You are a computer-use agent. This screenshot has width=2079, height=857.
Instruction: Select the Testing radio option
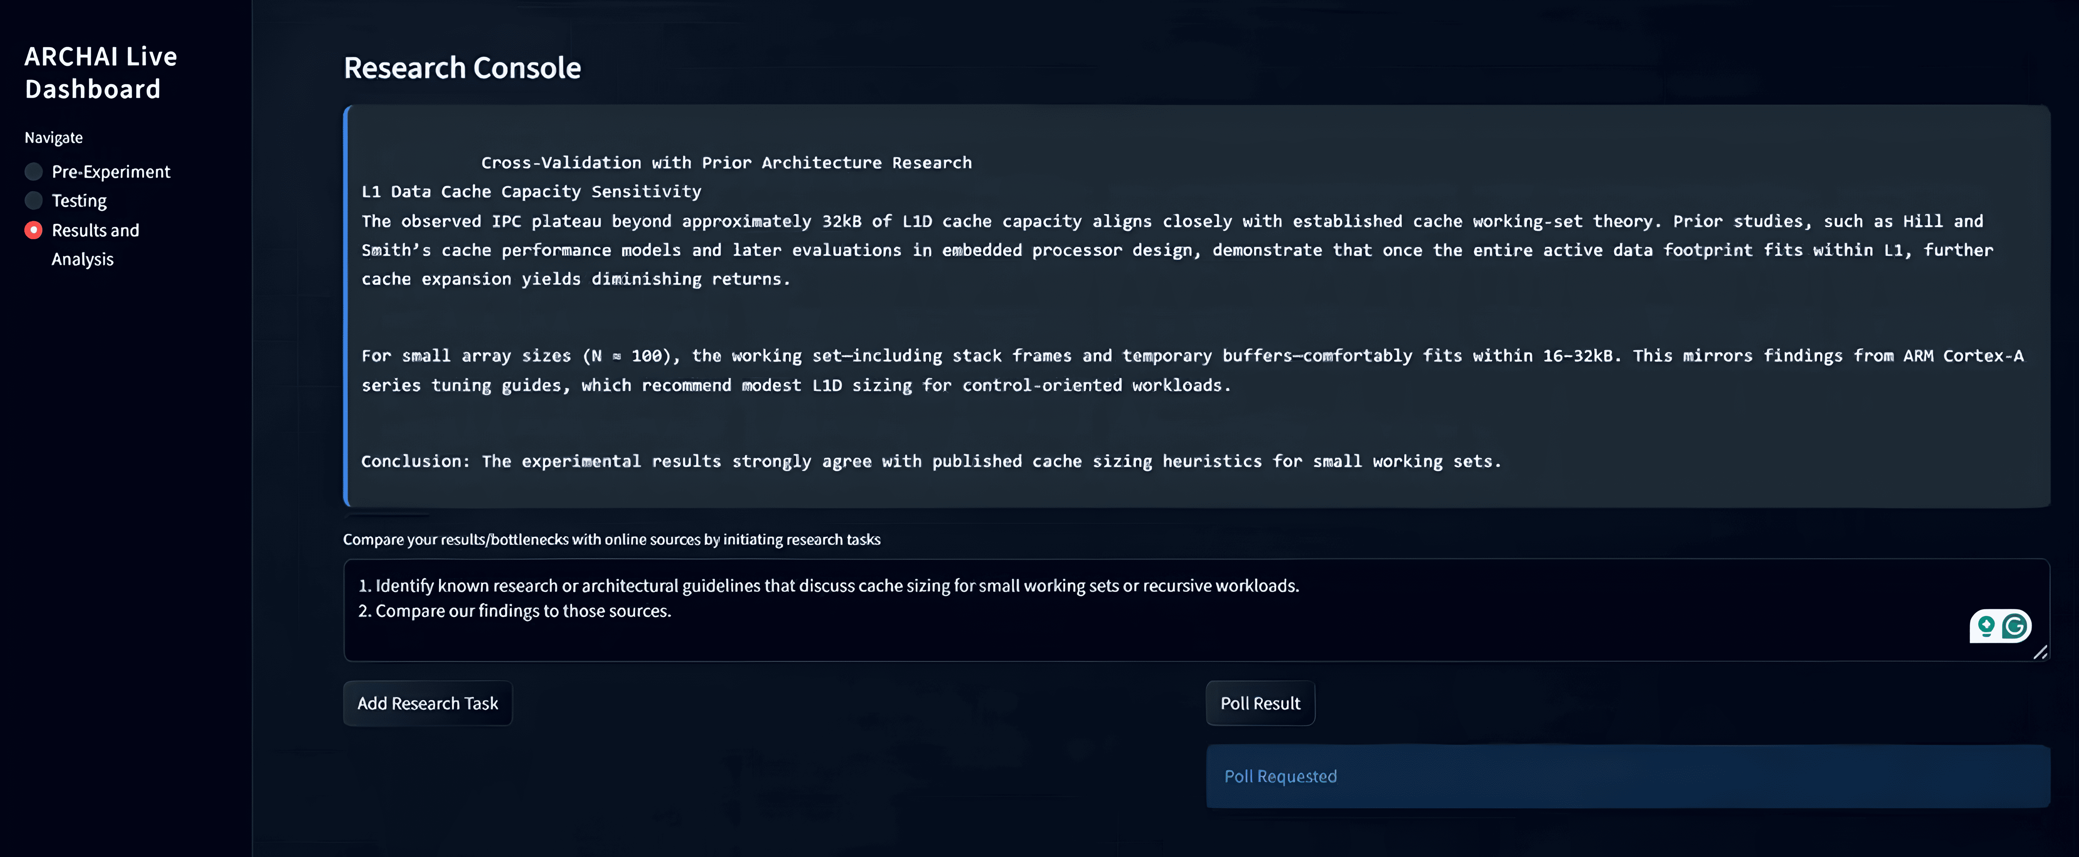tap(34, 201)
